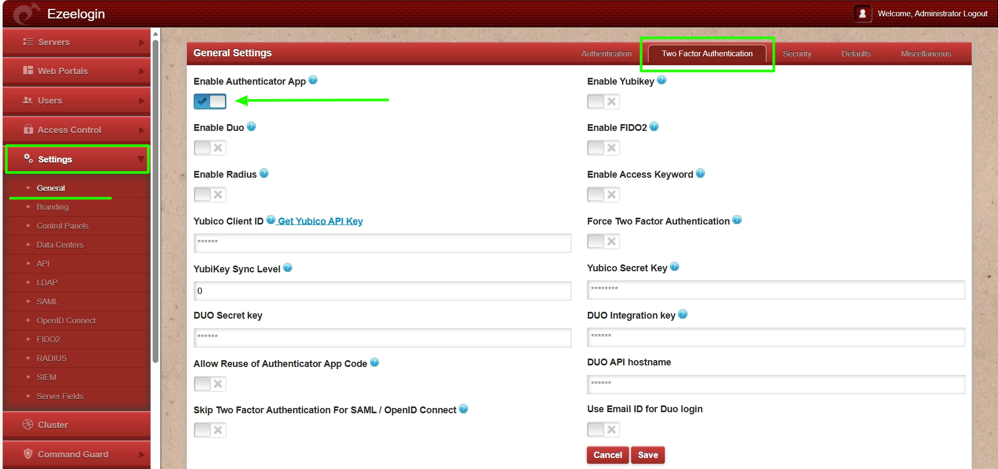
Task: Click the help icon beside Enable Authenticator App
Action: pyautogui.click(x=313, y=80)
